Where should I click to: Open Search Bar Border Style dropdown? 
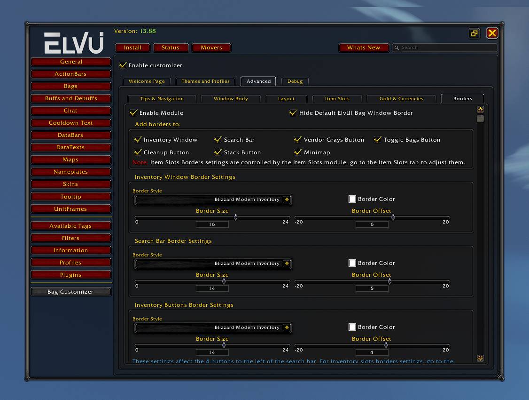(213, 264)
